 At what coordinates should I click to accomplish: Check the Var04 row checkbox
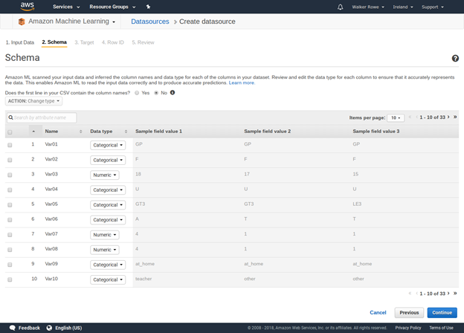click(x=10, y=190)
